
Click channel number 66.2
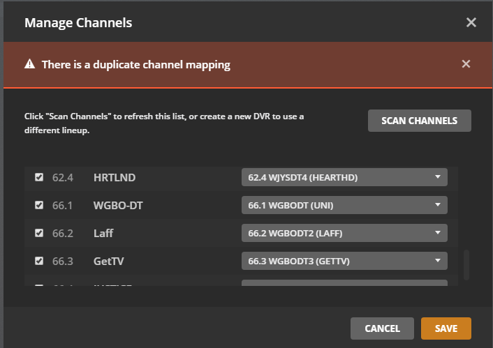tap(63, 234)
